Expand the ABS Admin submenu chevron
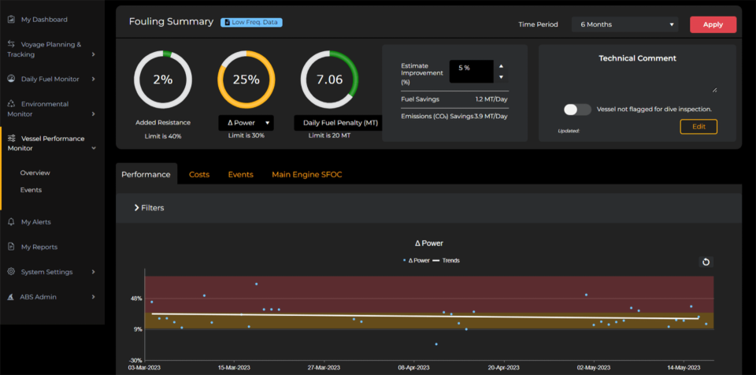756x375 pixels. pyautogui.click(x=94, y=297)
